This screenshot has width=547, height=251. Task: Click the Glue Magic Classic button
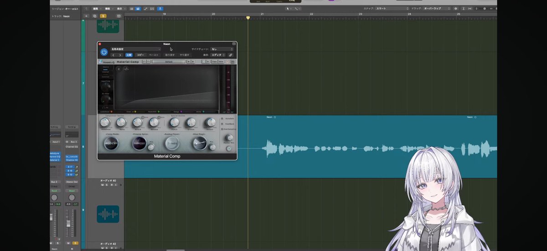[x=200, y=143]
